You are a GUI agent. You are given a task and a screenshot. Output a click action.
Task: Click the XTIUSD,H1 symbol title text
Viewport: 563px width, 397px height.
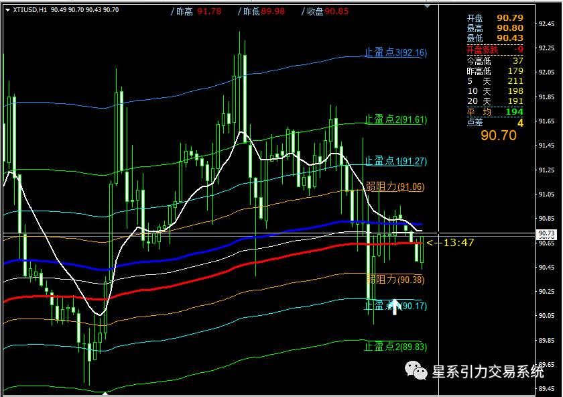pos(30,10)
